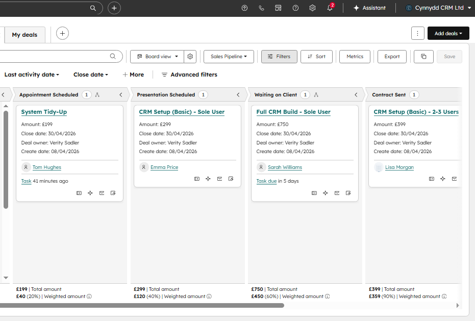Open Close date filter dropdown
This screenshot has height=321, width=475.
click(91, 75)
